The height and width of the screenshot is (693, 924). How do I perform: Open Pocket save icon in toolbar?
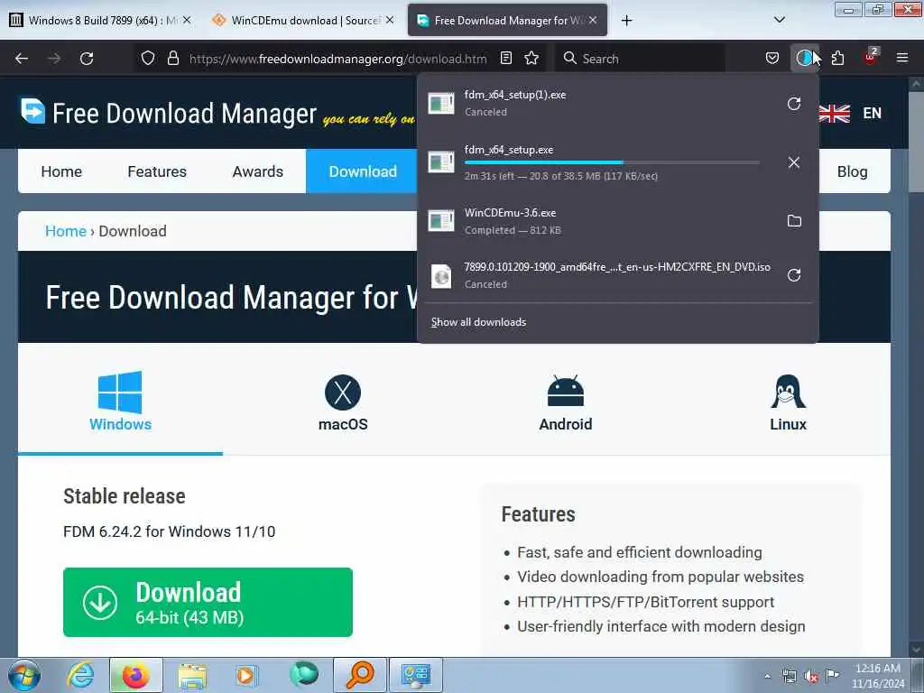(772, 59)
